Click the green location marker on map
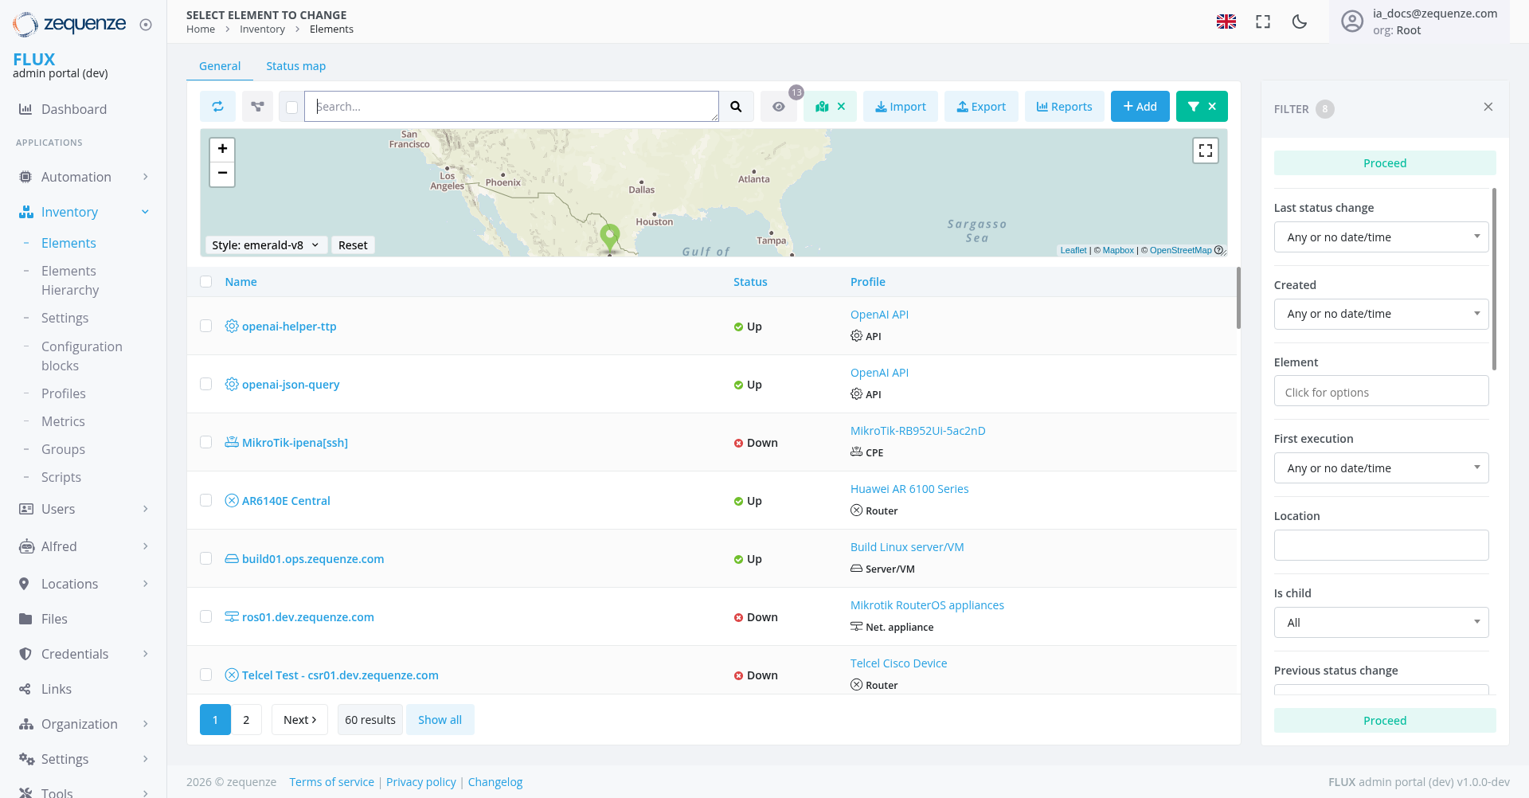This screenshot has width=1529, height=798. pos(610,237)
